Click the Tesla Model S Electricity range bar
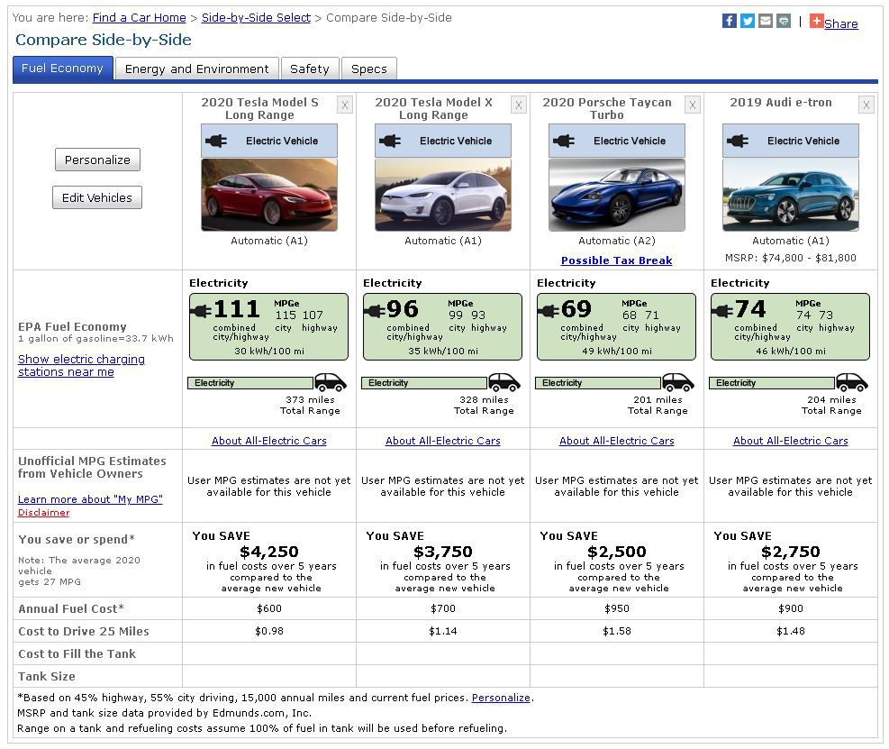 click(250, 383)
